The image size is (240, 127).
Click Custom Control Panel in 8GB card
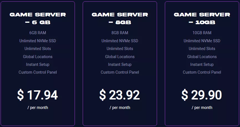pyautogui.click(x=120, y=72)
